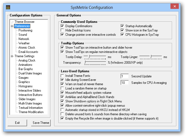Open Analog Clock theme settings

pos(27,60)
